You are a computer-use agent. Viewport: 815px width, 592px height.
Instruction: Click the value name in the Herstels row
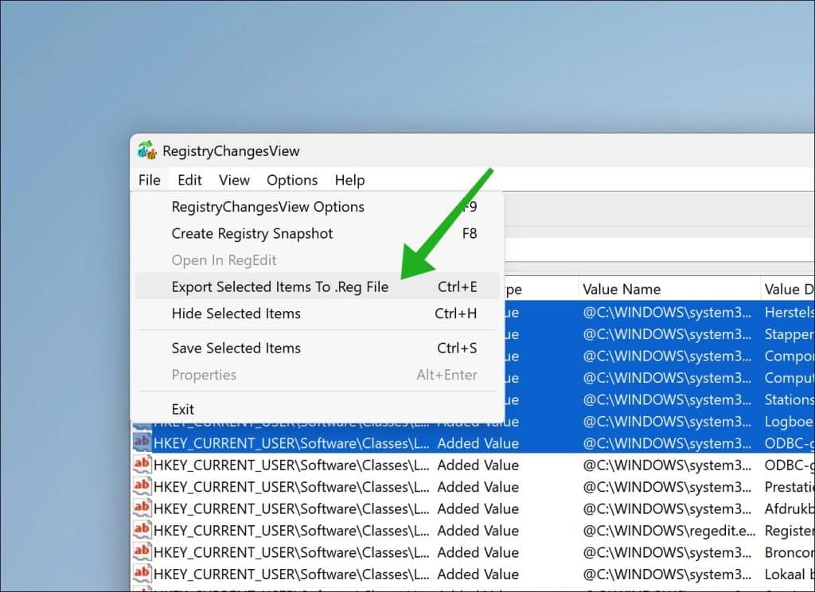(x=668, y=312)
